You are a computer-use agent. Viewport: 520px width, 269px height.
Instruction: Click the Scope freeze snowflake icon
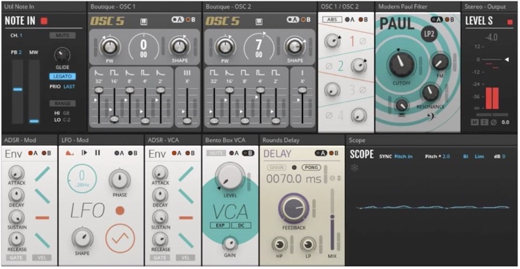click(x=355, y=168)
